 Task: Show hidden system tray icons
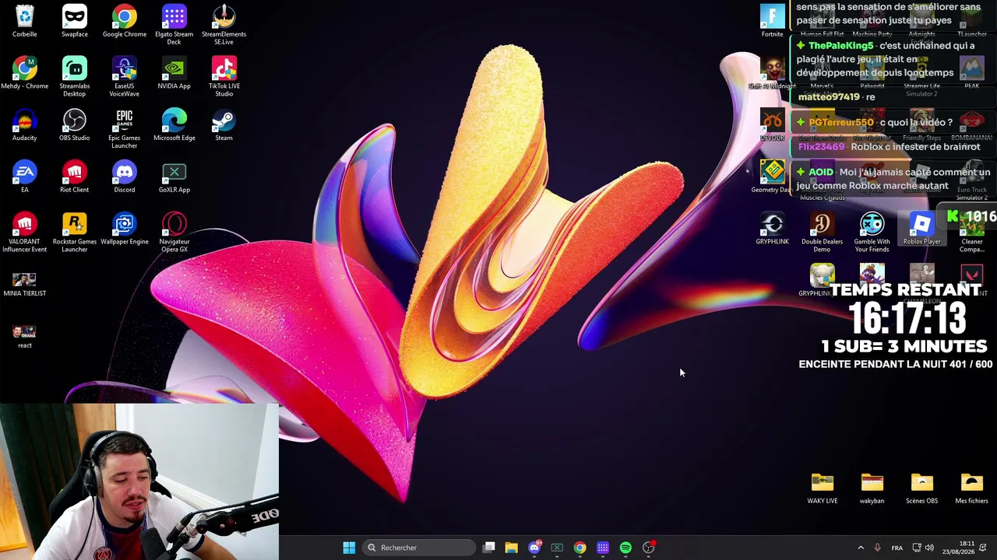click(861, 548)
